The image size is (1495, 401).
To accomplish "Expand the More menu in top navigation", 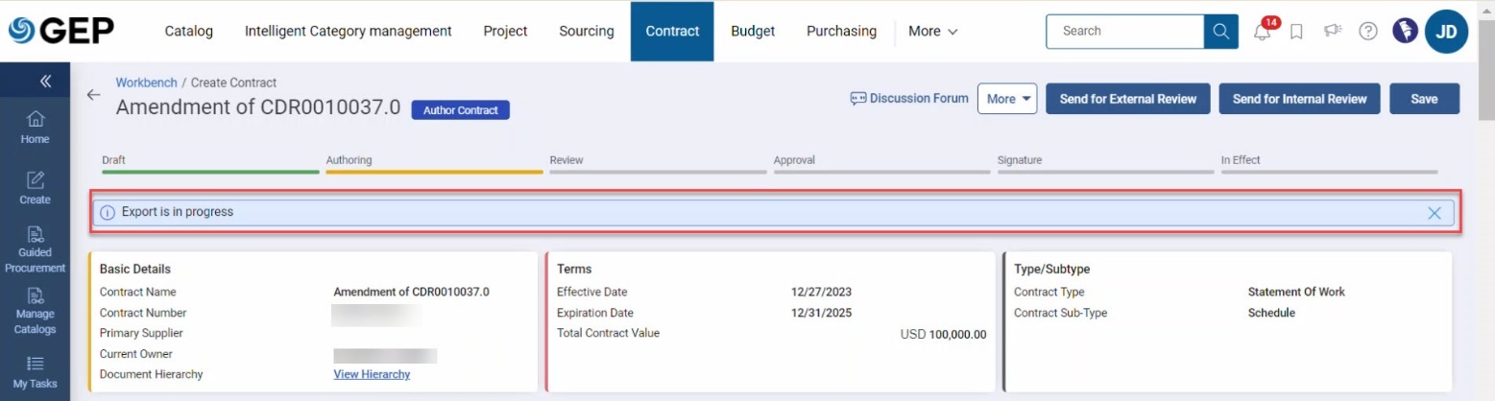I will (932, 32).
